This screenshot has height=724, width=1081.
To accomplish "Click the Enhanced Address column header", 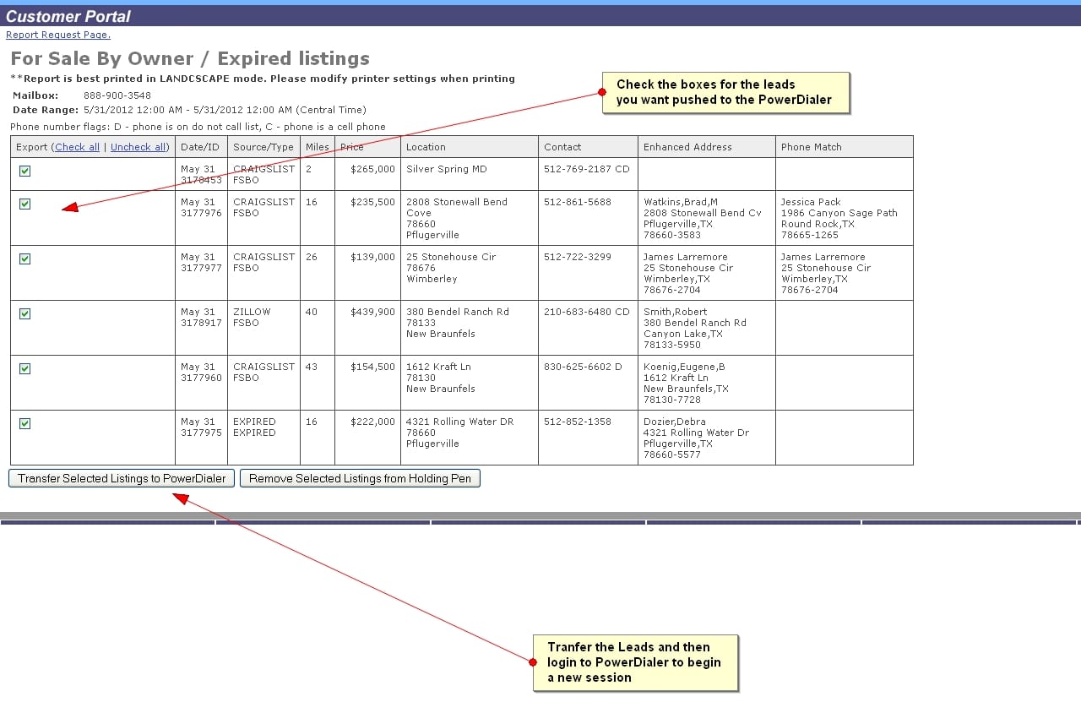I will click(x=687, y=147).
